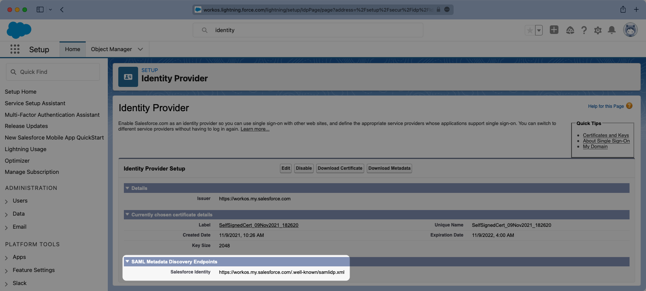This screenshot has width=646, height=291.
Task: Click the Edit button
Action: [x=286, y=168]
